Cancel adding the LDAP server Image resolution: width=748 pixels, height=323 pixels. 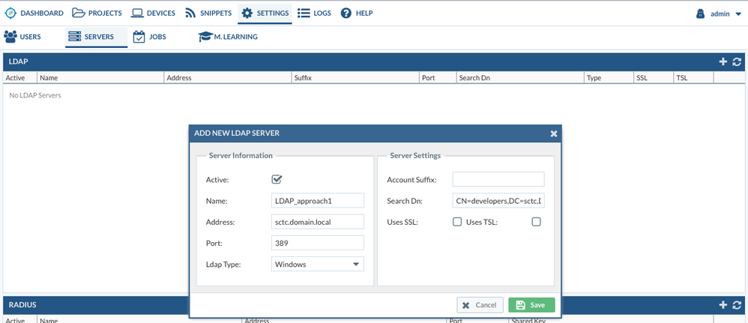click(480, 305)
